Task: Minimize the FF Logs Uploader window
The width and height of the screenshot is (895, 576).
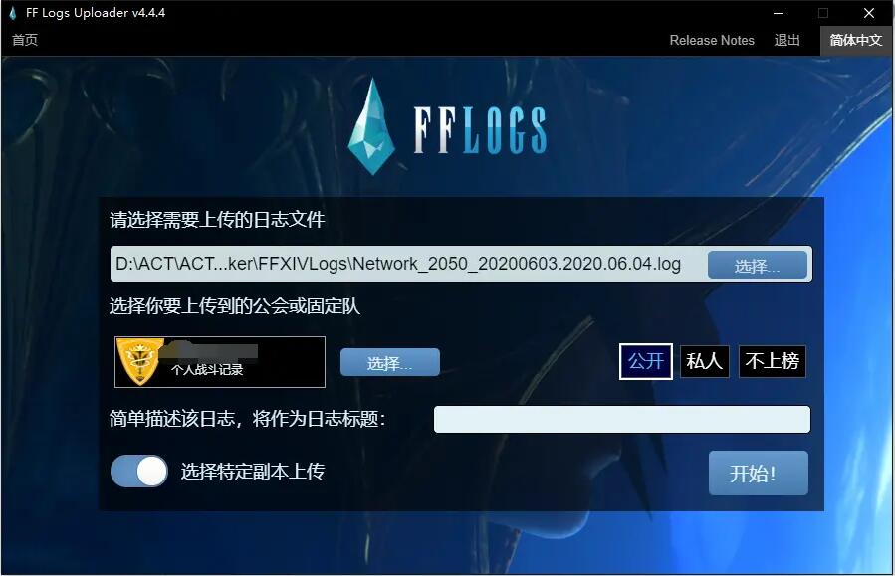Action: coord(779,13)
